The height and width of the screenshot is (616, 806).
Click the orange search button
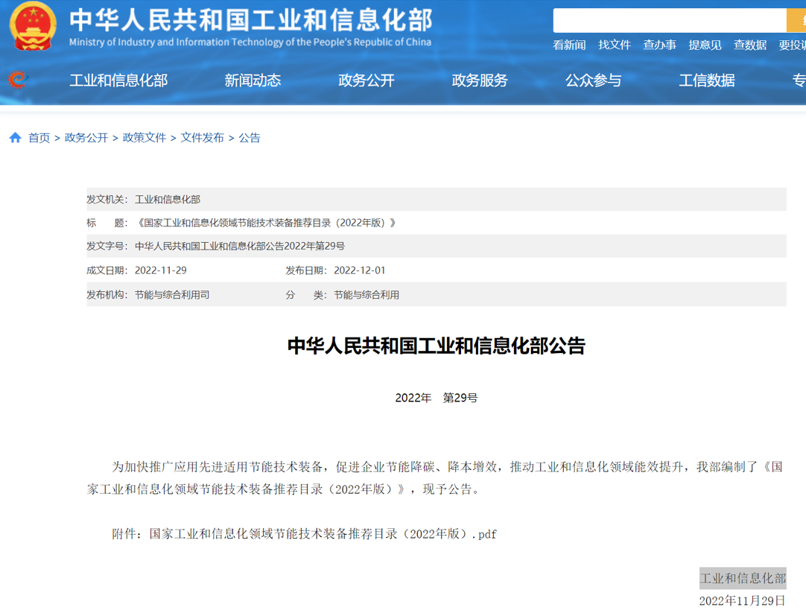pos(796,21)
